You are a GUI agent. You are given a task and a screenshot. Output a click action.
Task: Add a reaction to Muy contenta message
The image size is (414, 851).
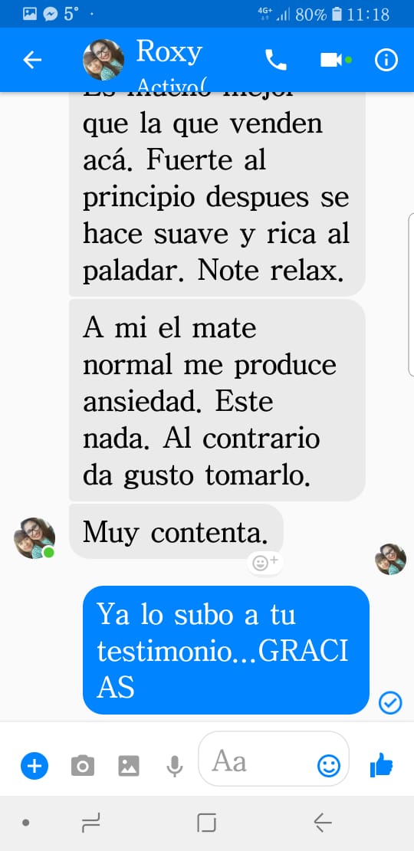click(264, 563)
